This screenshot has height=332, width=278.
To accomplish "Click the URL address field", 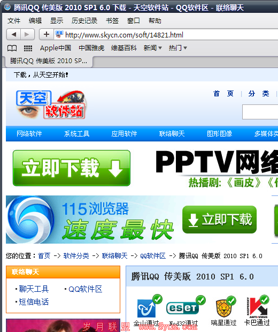I will 166,35.
